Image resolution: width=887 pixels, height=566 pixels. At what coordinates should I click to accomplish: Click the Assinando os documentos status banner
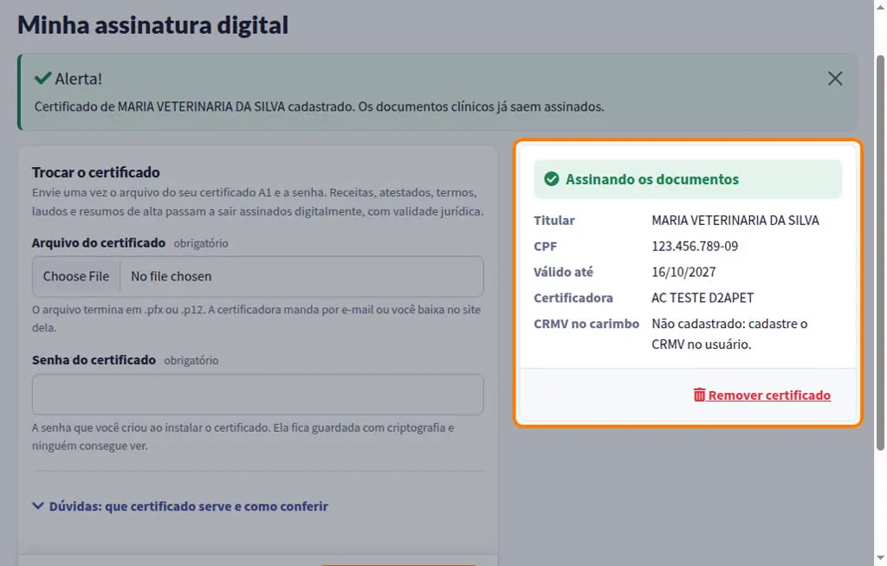(688, 179)
